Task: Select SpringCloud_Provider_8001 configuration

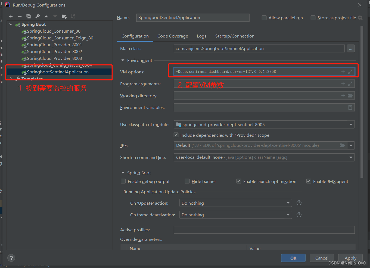Action: (54, 45)
